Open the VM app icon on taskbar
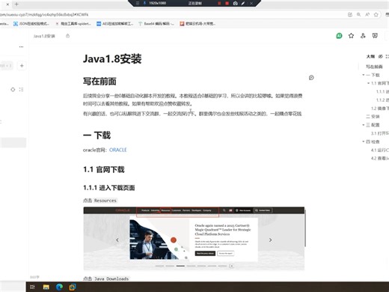The height and width of the screenshot is (292, 389). pos(73,287)
